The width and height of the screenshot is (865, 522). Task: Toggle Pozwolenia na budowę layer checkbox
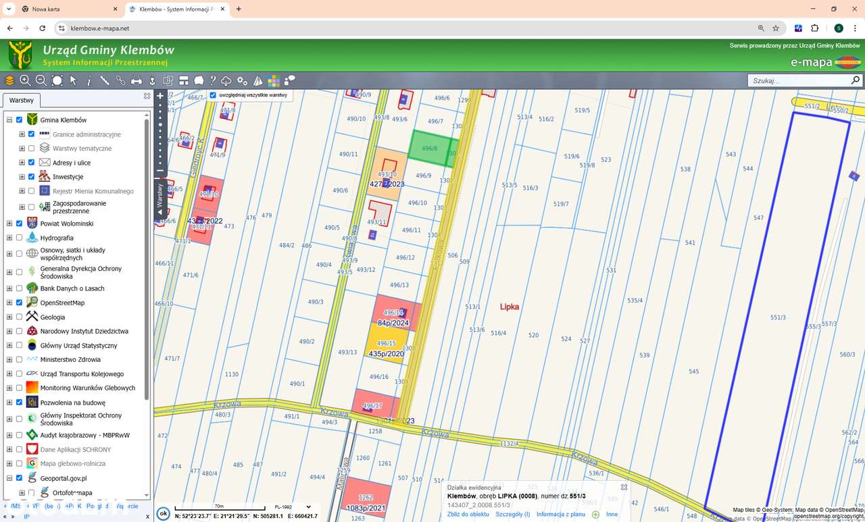pos(19,402)
